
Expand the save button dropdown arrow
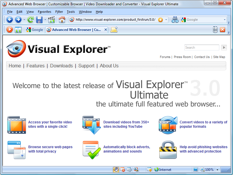(45, 20)
